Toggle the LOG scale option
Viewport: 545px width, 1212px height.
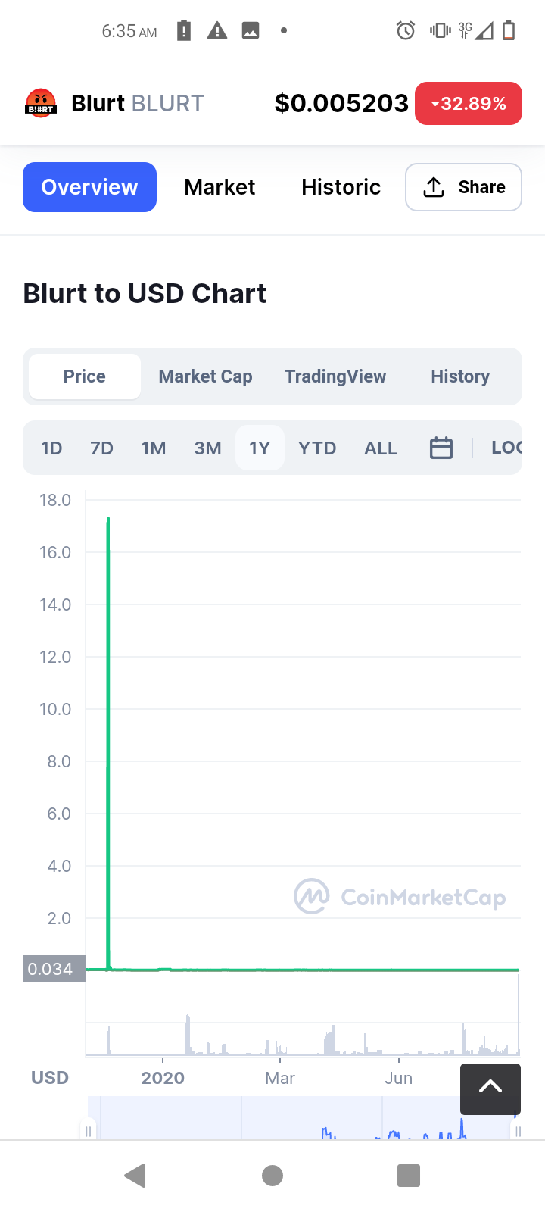click(x=506, y=448)
